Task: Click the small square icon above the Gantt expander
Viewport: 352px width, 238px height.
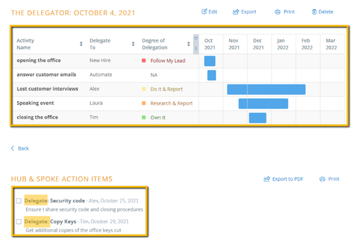Action: coord(196,38)
